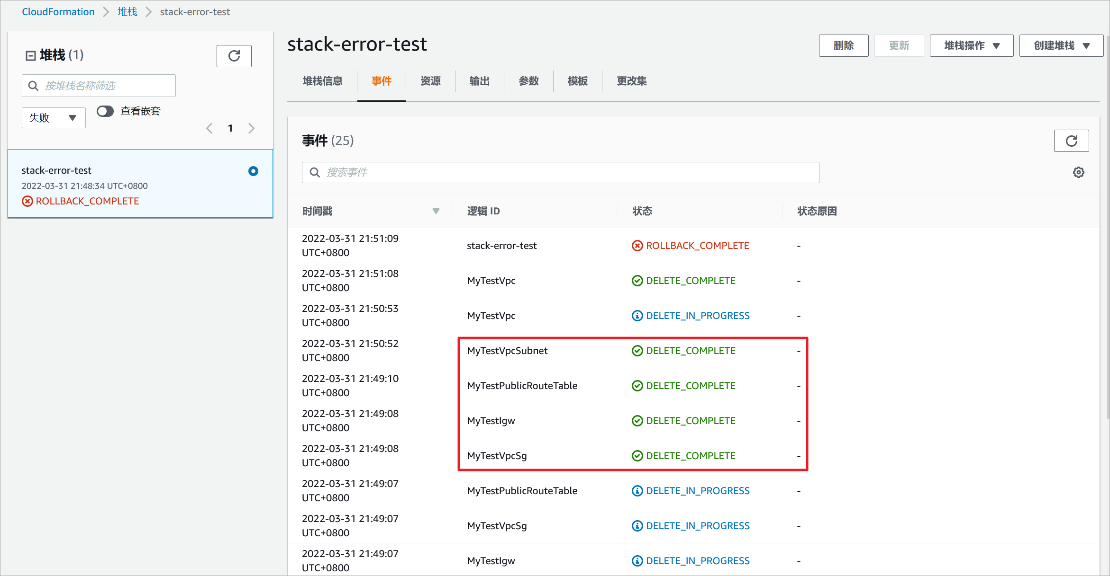Open the CloudFormation breadcrumb link
The width and height of the screenshot is (1110, 576).
pyautogui.click(x=58, y=12)
